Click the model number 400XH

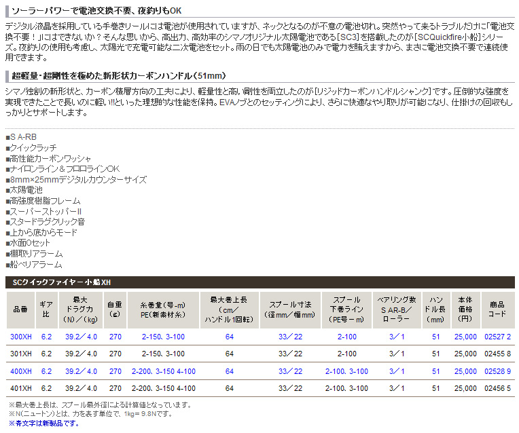pos(21,371)
